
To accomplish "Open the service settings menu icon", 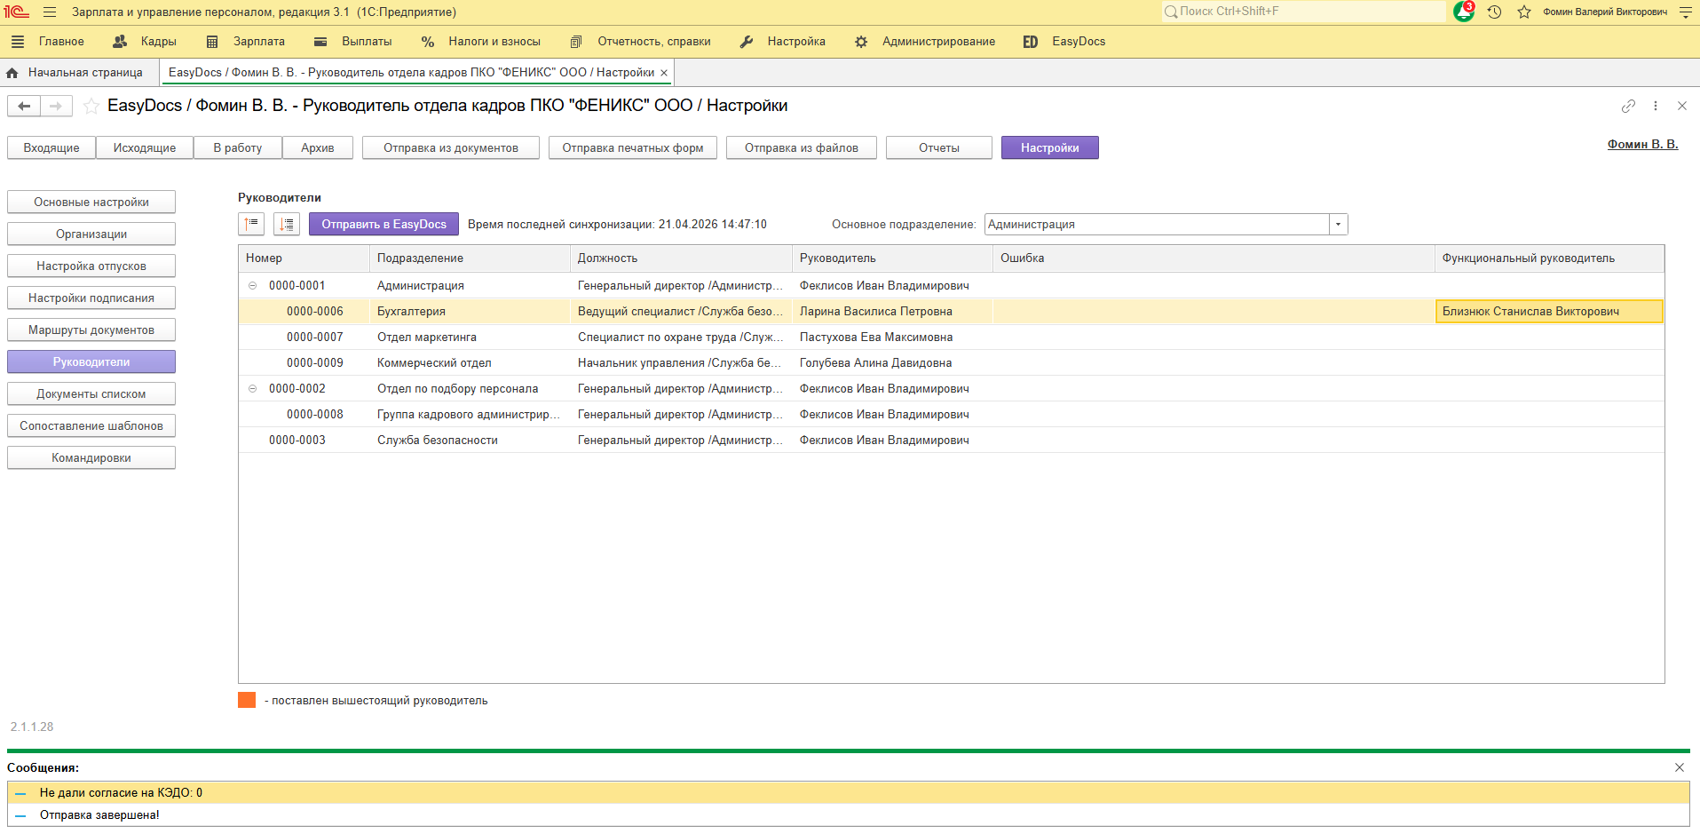I will coord(1686,12).
